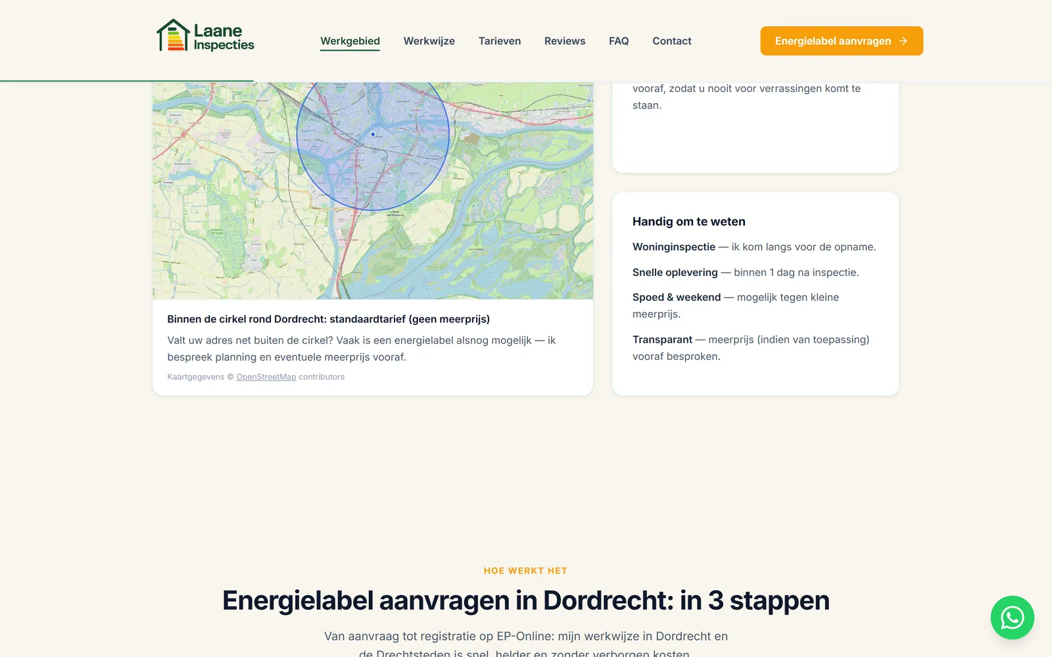
Task: Click the Binnen de cirkel rond Dordrecht caption
Action: [329, 319]
